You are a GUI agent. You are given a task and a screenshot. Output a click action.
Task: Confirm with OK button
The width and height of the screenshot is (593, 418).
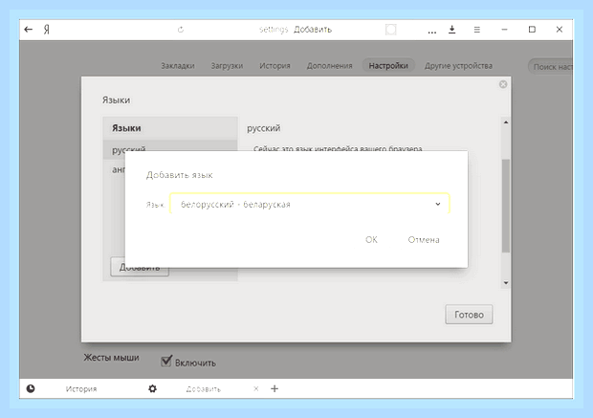click(371, 239)
